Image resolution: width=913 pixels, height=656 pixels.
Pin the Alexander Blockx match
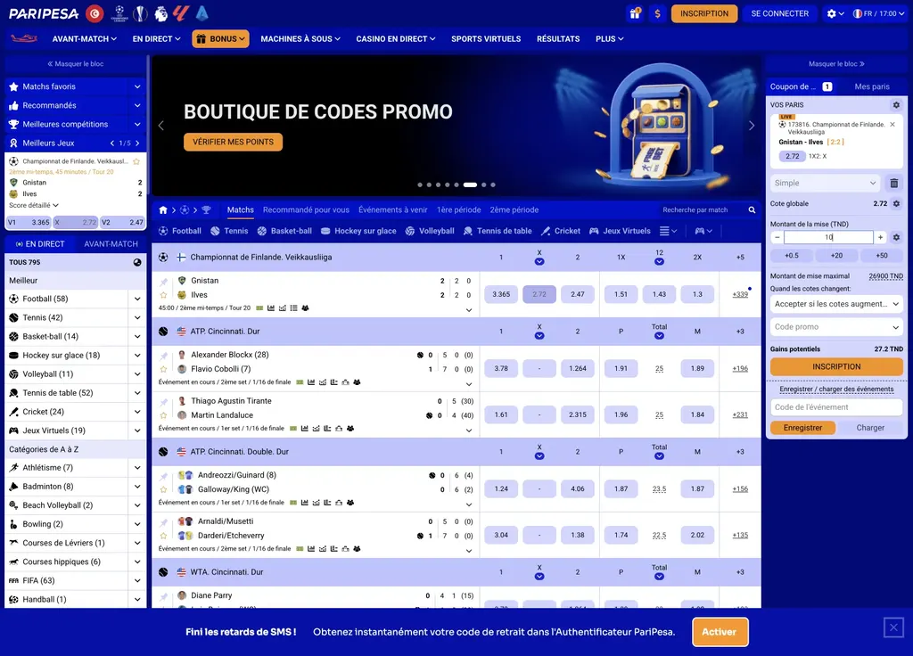click(164, 355)
